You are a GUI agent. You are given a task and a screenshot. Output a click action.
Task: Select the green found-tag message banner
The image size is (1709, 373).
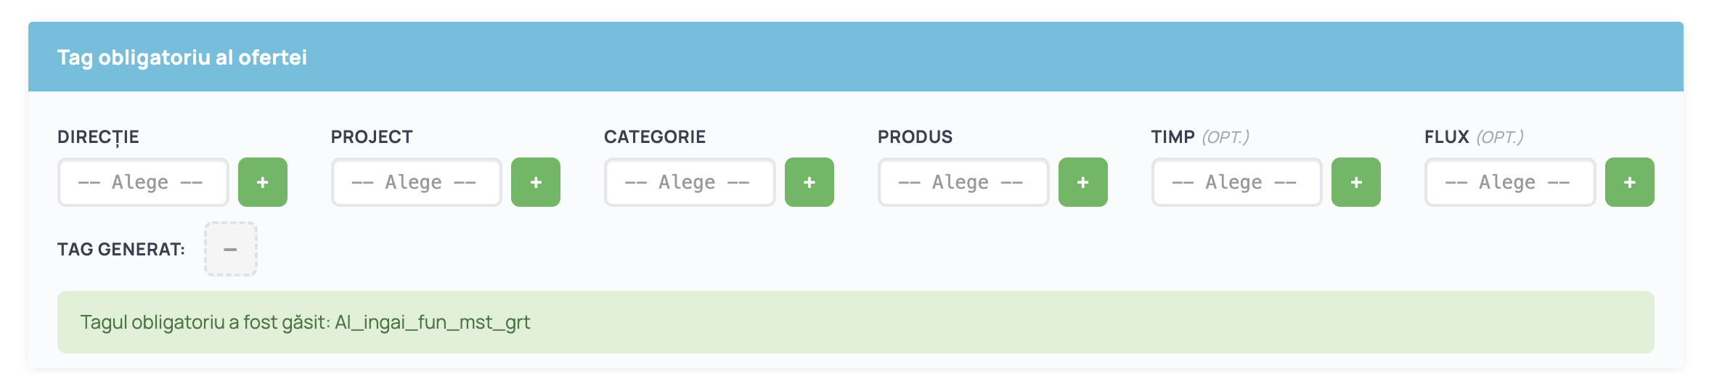pyautogui.click(x=856, y=322)
